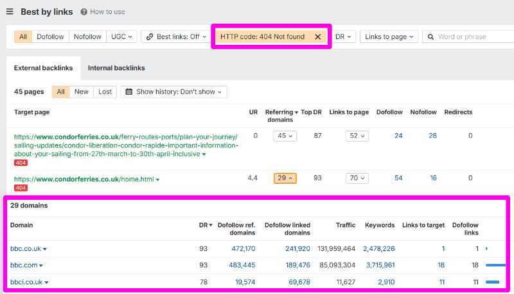Screen dimensions: 514x294
Task: Open the DR filter dropdown
Action: pos(343,37)
